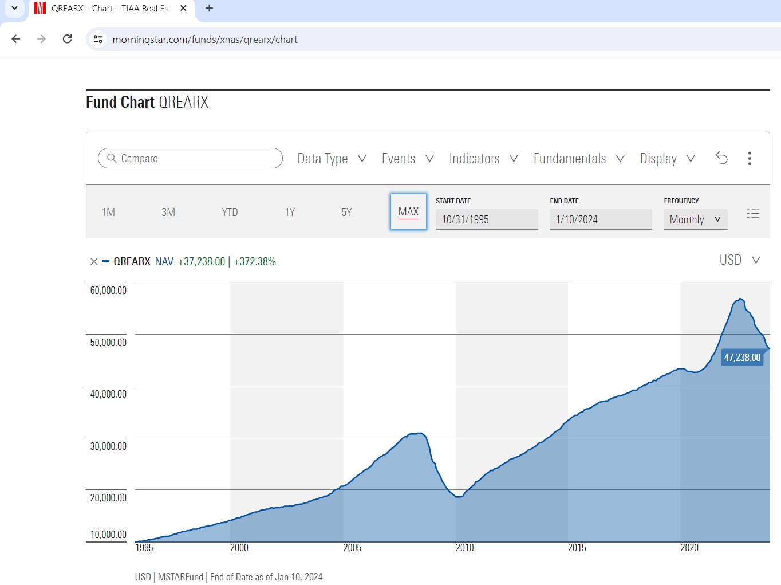Open the Monthly frequency dropdown
Screen dimensions: 781x585
coord(696,219)
